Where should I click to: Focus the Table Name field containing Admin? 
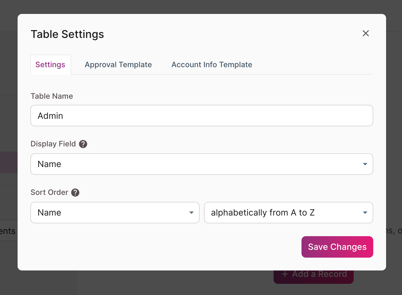pyautogui.click(x=202, y=116)
